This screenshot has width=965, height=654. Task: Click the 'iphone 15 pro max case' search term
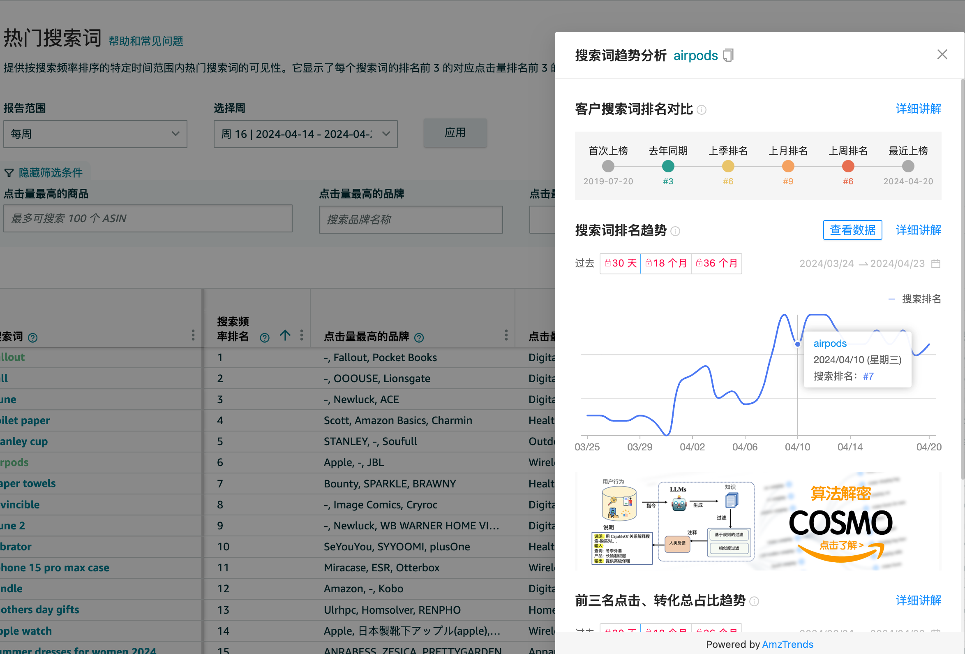click(x=54, y=568)
